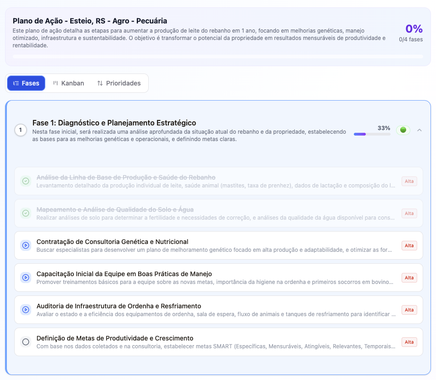Click the play status icon on Auditoria de Infraestrutura

[26, 310]
